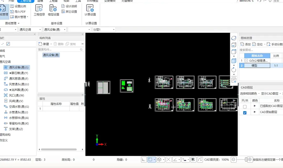Image resolution: width=283 pixels, height=168 pixels.
Task: Click the 搜索构件 search field
Action: (61, 49)
